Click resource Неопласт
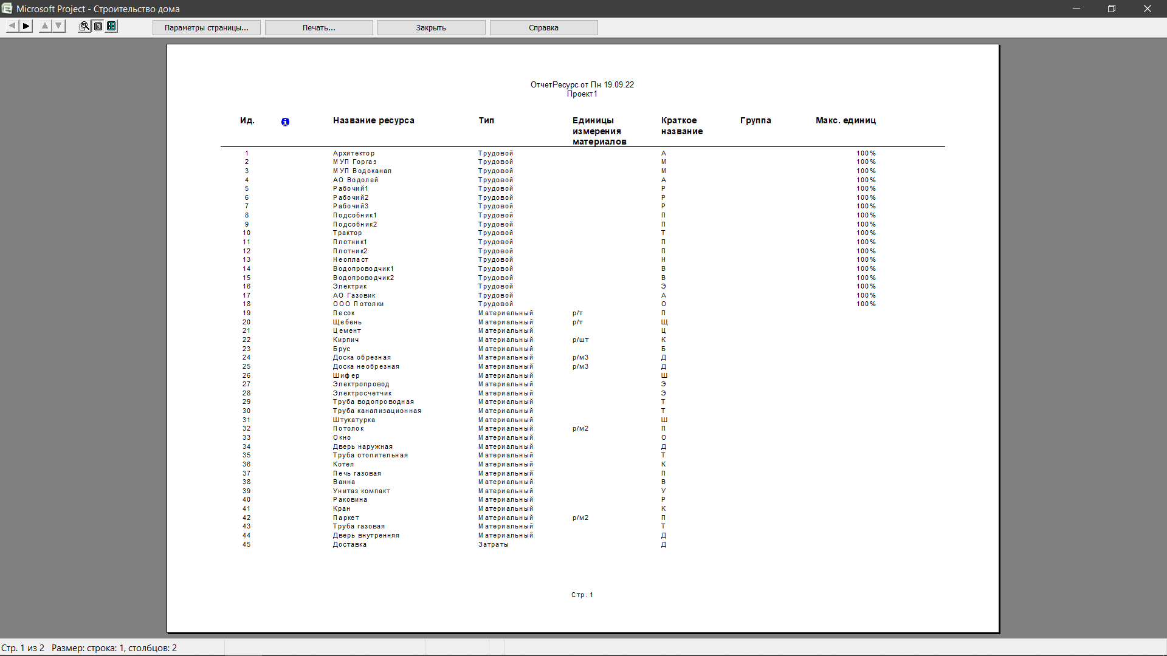The height and width of the screenshot is (656, 1167). pyautogui.click(x=351, y=260)
